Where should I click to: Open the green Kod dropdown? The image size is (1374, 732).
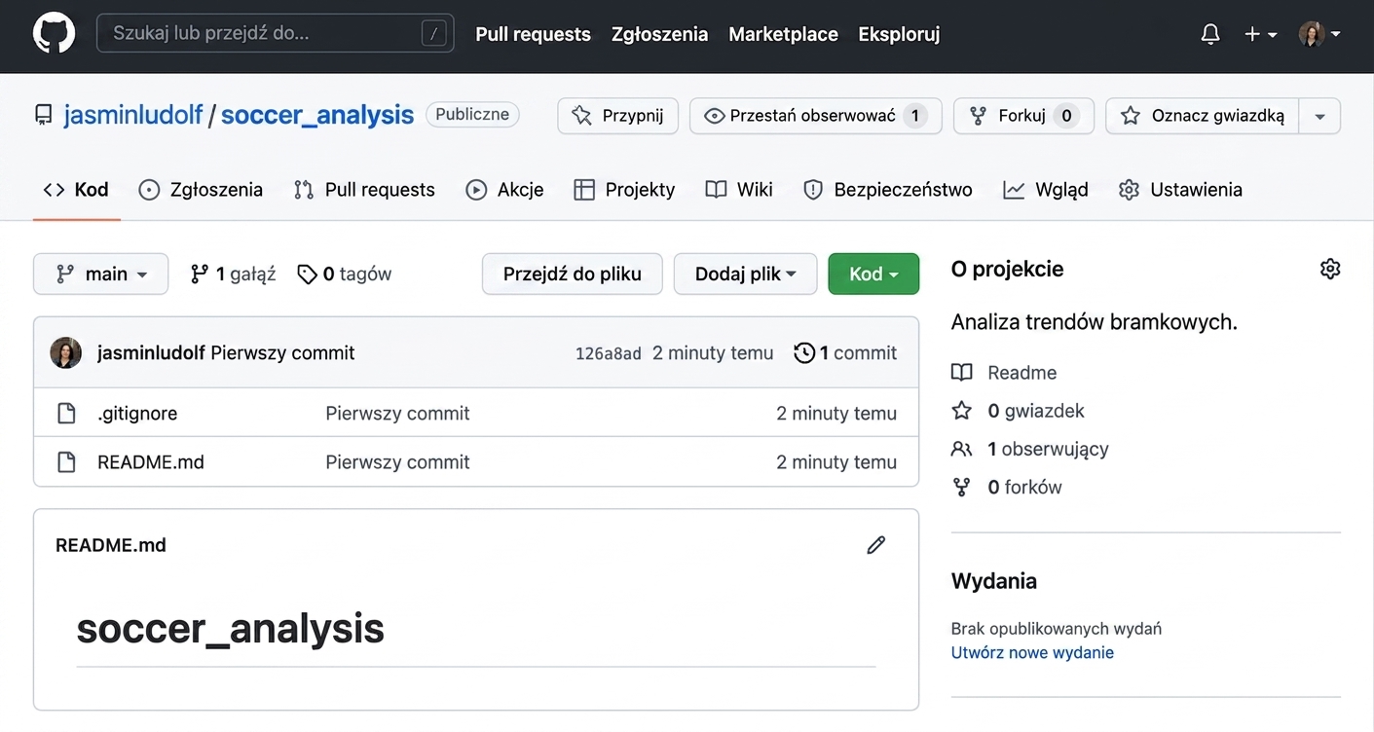pyautogui.click(x=873, y=274)
